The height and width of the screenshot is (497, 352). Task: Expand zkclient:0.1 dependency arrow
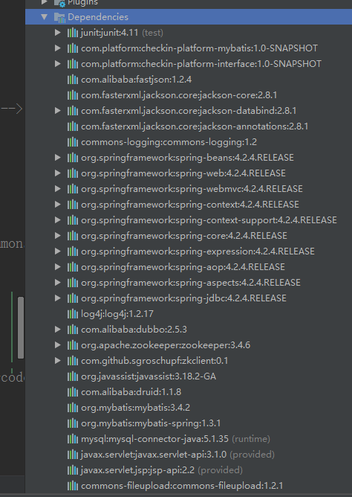[x=58, y=360]
